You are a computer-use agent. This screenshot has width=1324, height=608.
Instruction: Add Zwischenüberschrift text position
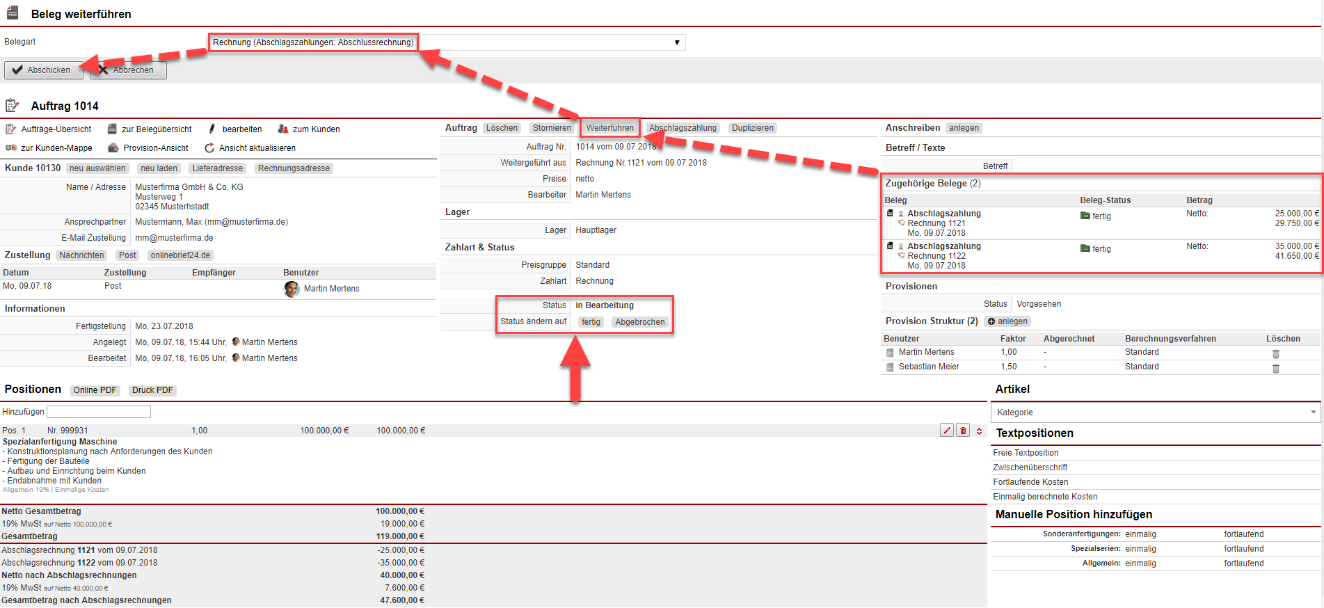(1030, 467)
